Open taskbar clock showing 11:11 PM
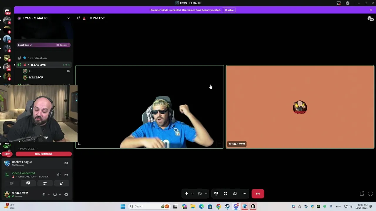The image size is (376, 211). pyautogui.click(x=361, y=206)
